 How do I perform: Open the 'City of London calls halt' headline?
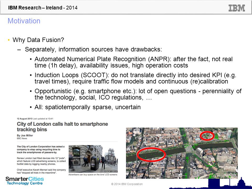[x=62, y=127]
